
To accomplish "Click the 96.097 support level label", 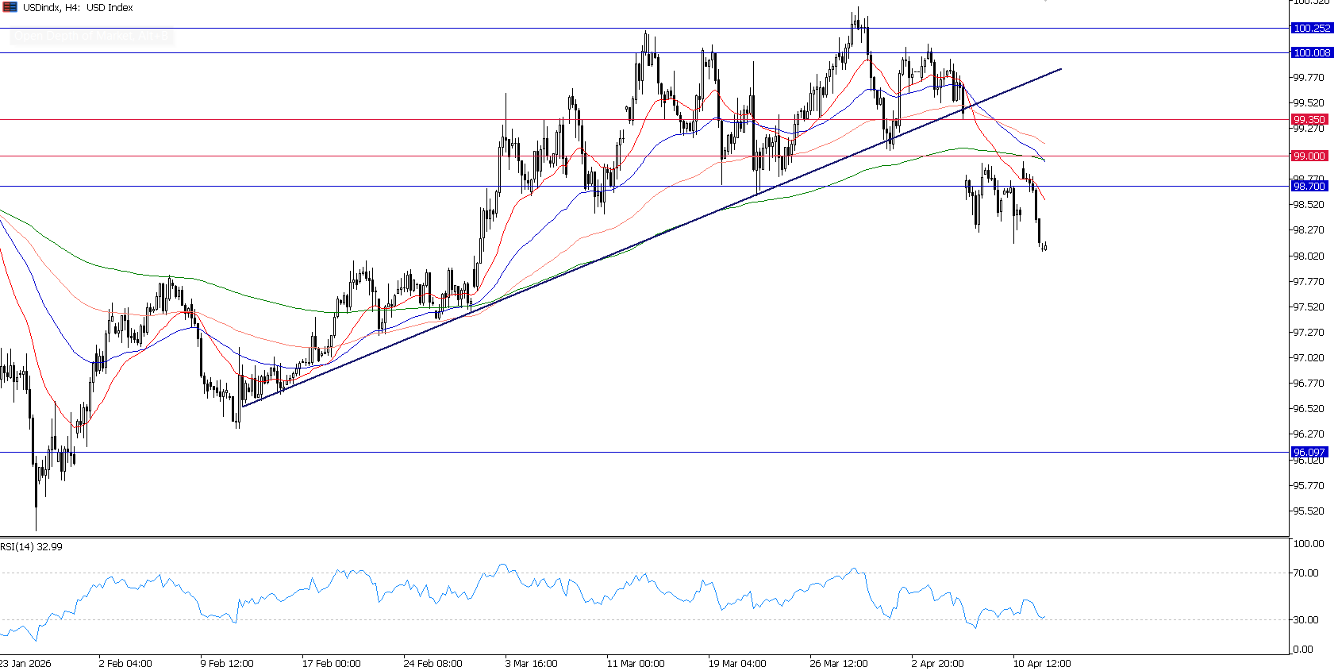I will click(x=1309, y=452).
